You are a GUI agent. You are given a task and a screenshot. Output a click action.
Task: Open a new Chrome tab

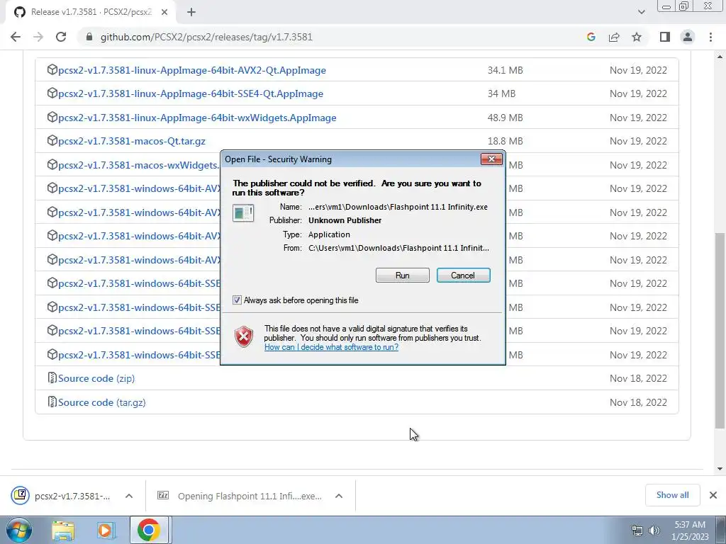191,13
